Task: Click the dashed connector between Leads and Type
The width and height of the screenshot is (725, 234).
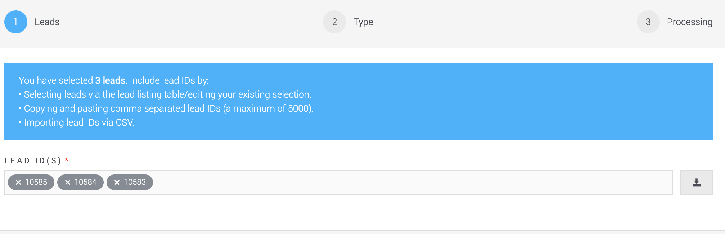Action: (x=191, y=22)
